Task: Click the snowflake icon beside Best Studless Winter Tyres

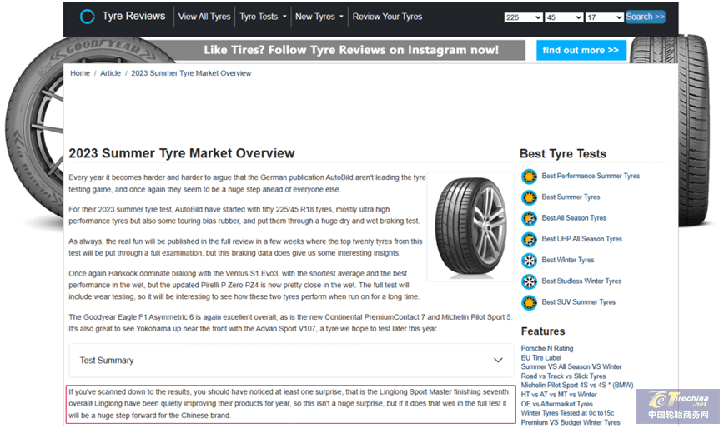Action: pyautogui.click(x=529, y=281)
